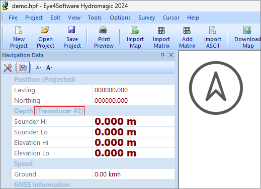This screenshot has height=189, width=261.
Task: Open the Cursor menu
Action: 171,18
